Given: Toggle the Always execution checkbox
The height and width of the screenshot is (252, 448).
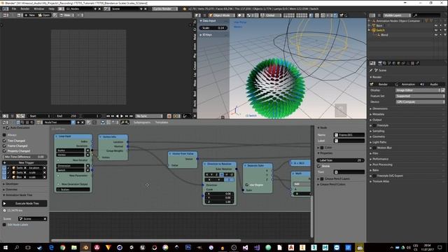Looking at the screenshot, I should 4,135.
